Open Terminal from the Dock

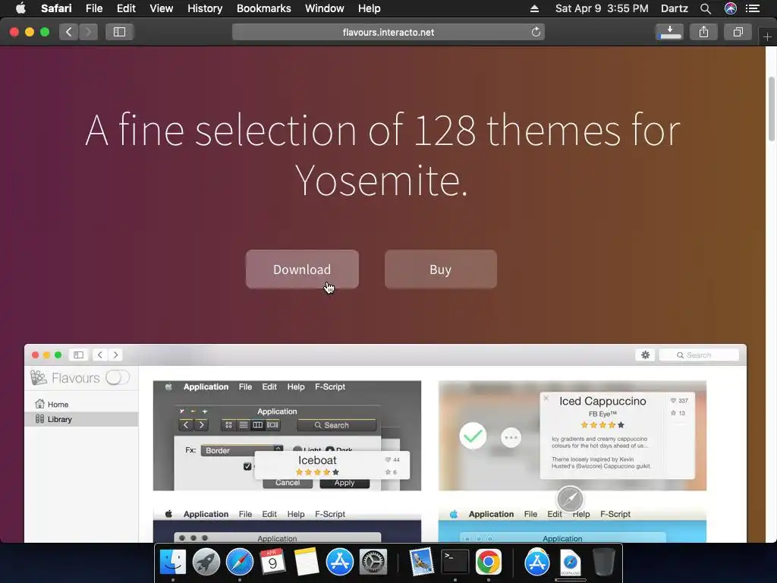[x=455, y=563]
